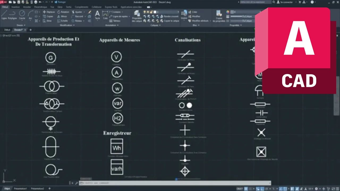Viewport: 340px width, 191px height.
Task: Click the Echelle scale tool
Action: 63,20
